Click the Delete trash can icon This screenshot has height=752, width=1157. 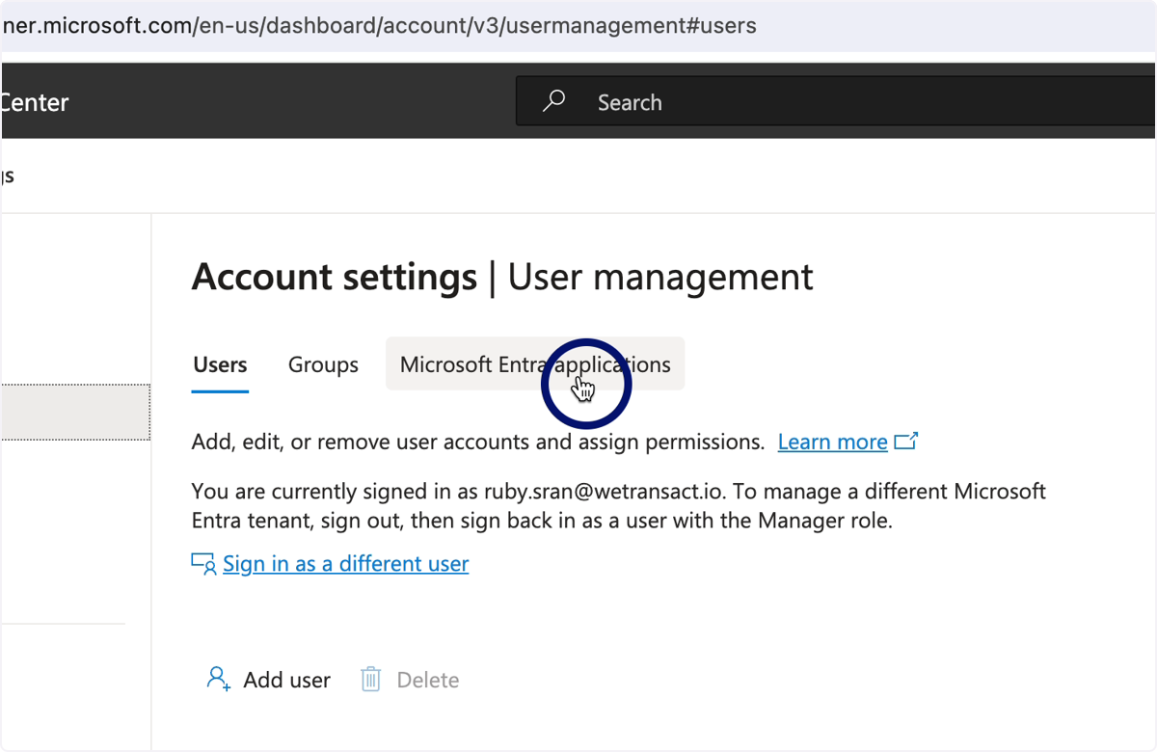(x=370, y=680)
